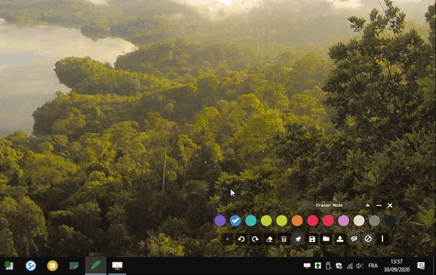The height and width of the screenshot is (275, 436).
Task: Choose the checked blue color swatch
Action: click(x=236, y=221)
